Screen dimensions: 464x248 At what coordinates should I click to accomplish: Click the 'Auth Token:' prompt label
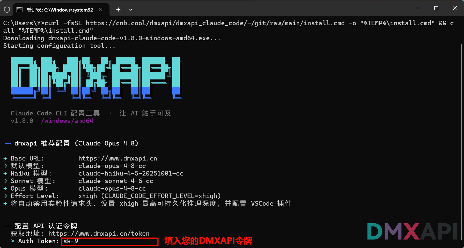tap(38, 241)
